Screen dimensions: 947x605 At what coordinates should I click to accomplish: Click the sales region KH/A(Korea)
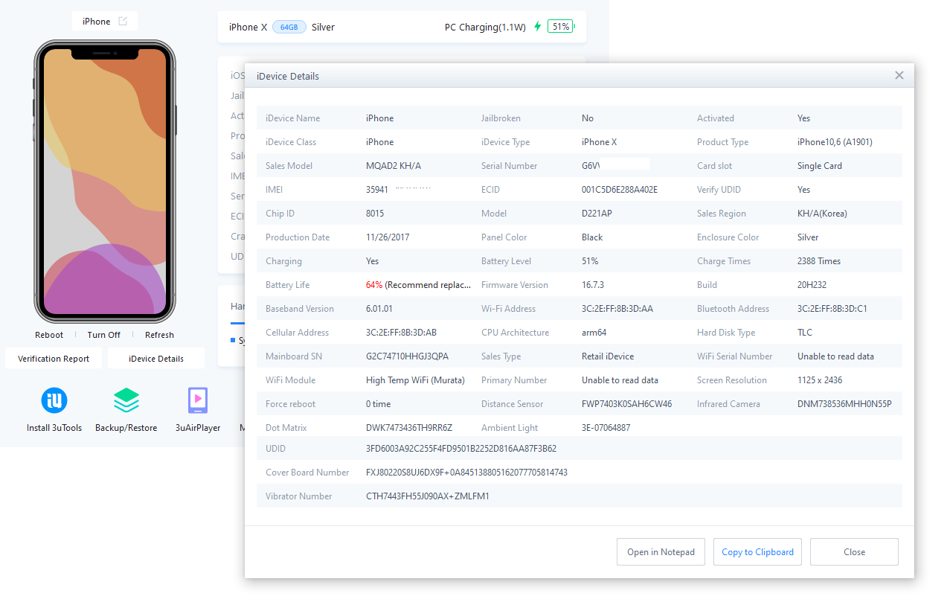coord(822,214)
